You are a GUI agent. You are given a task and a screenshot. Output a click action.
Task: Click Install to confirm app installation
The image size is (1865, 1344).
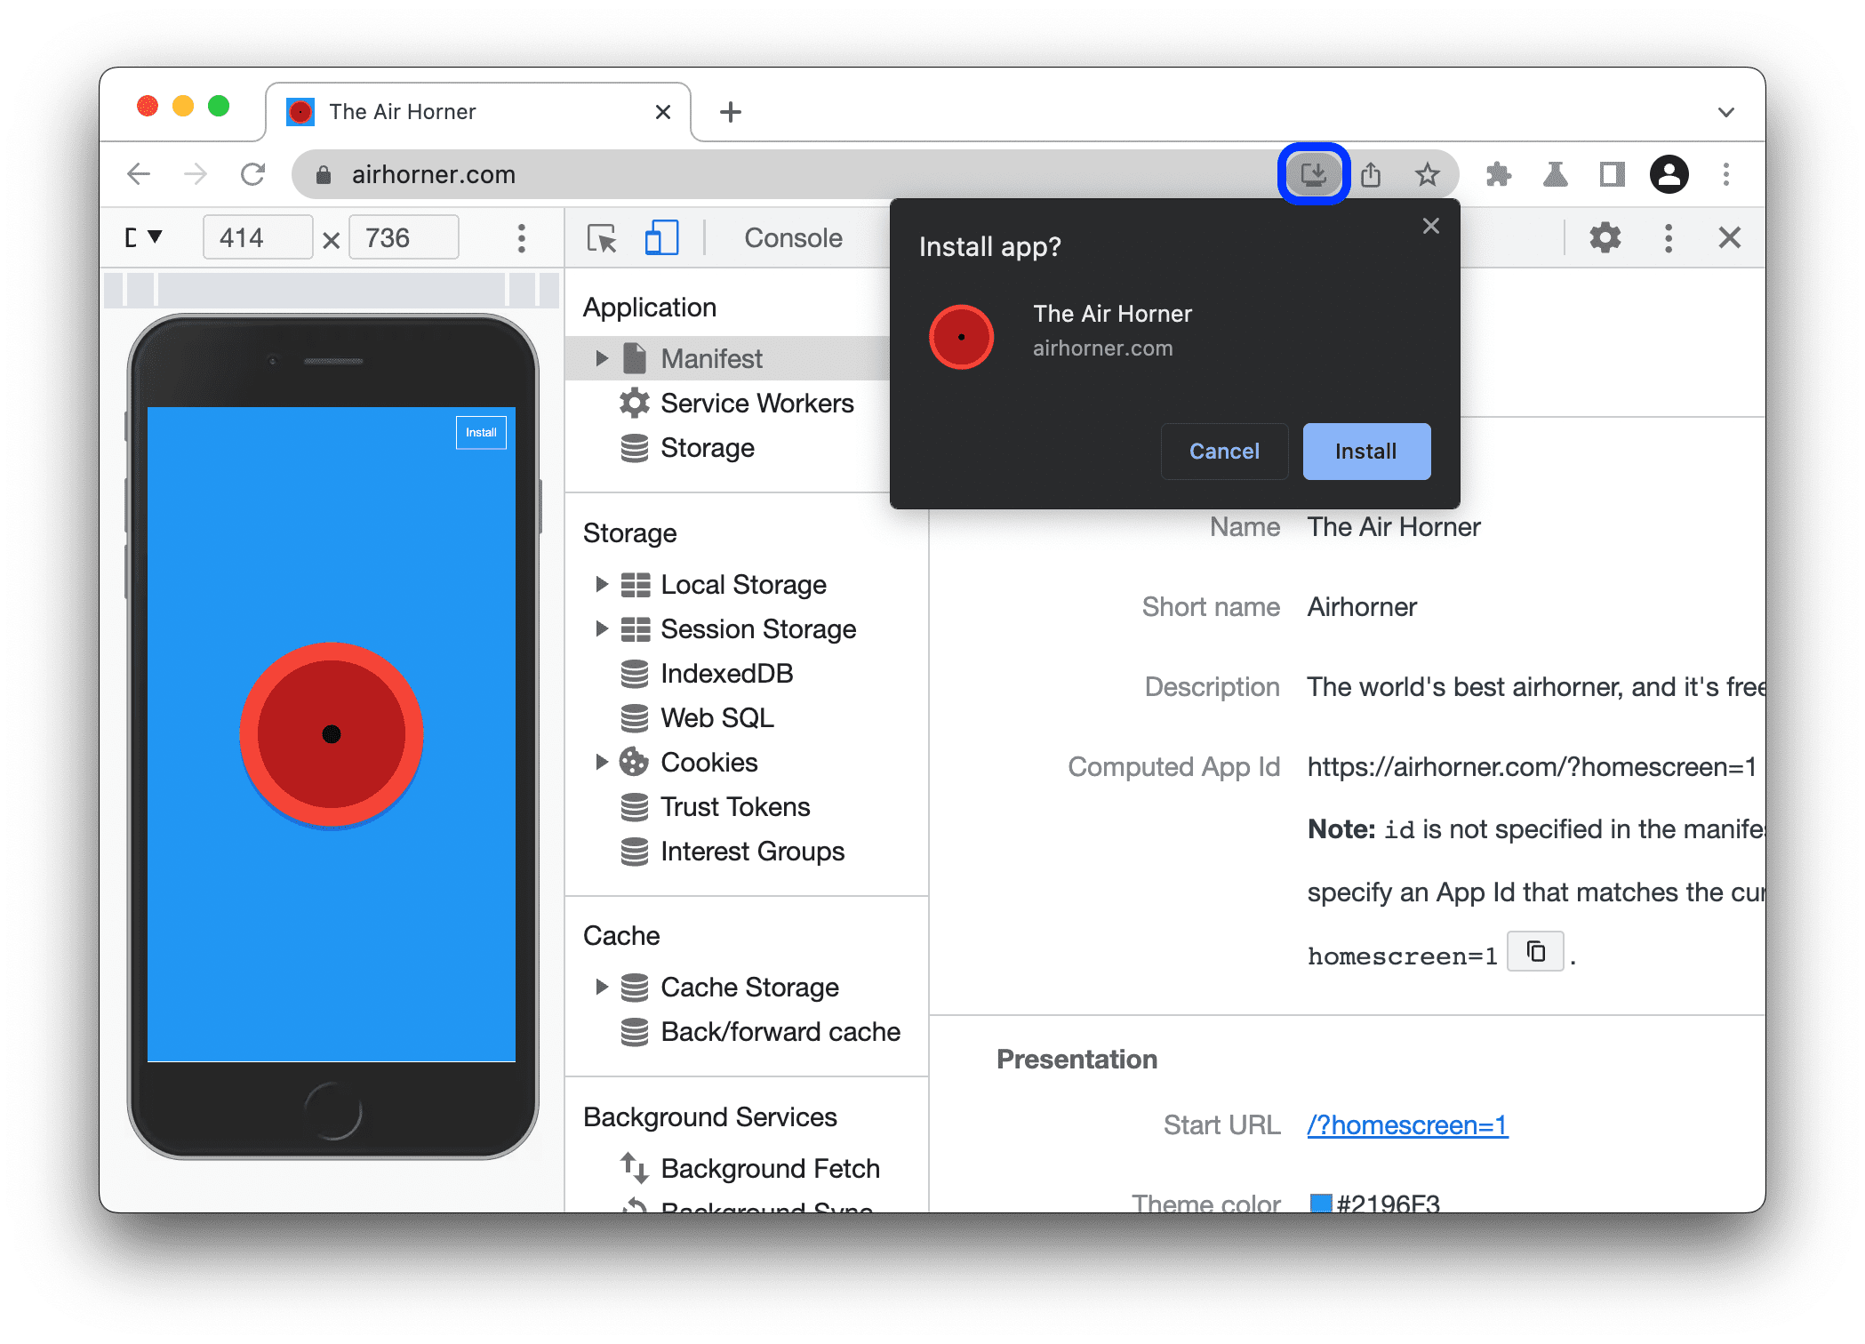[1363, 452]
